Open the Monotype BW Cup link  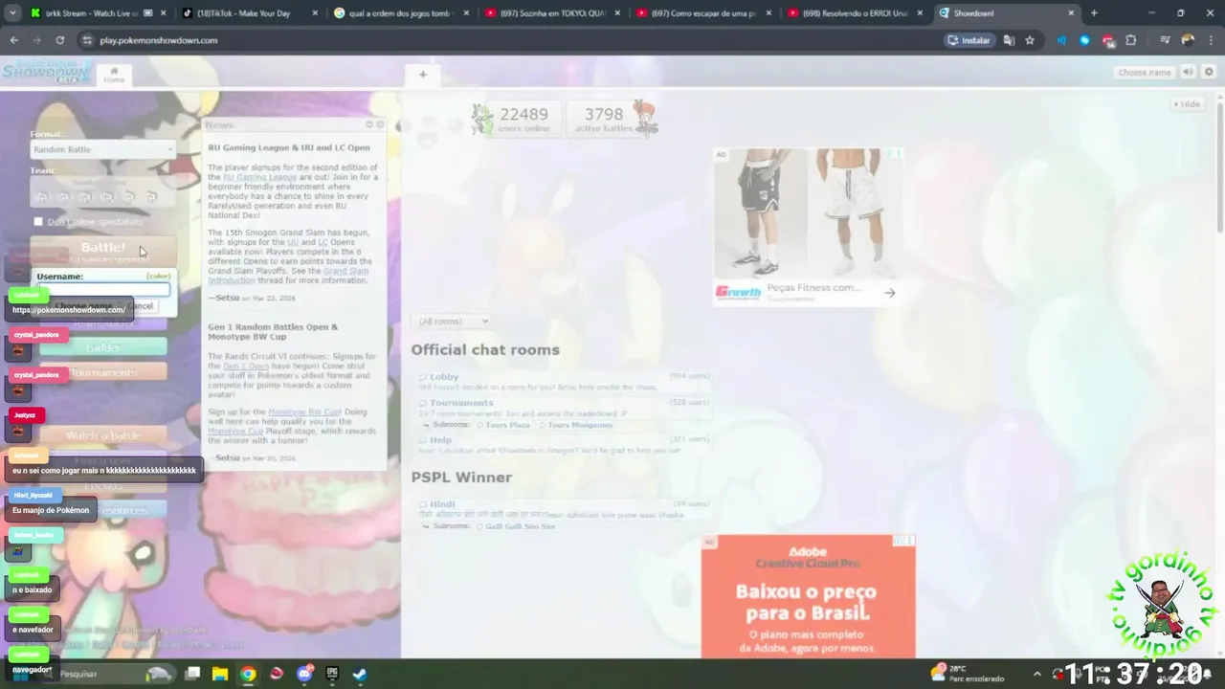point(304,412)
